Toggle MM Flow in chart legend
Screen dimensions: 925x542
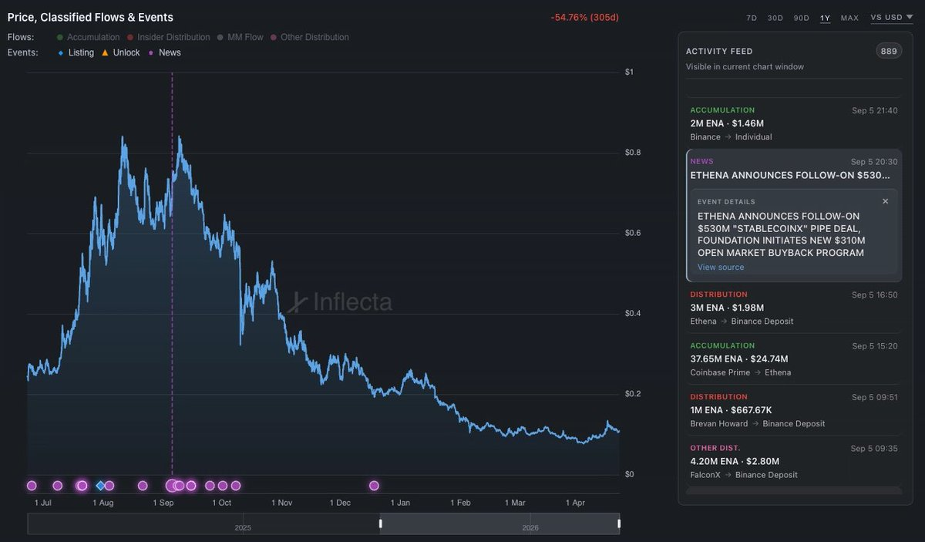(x=240, y=37)
